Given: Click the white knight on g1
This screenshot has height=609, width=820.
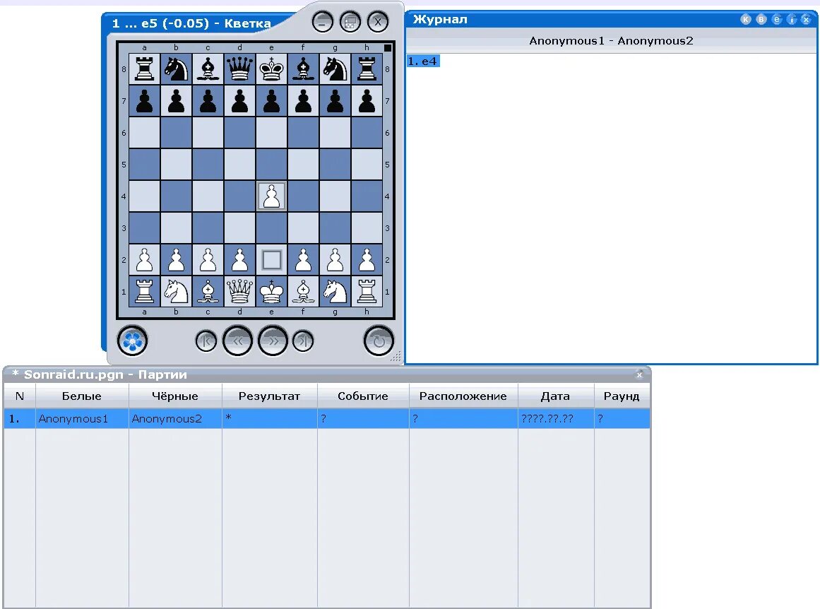Looking at the screenshot, I should click(x=335, y=291).
